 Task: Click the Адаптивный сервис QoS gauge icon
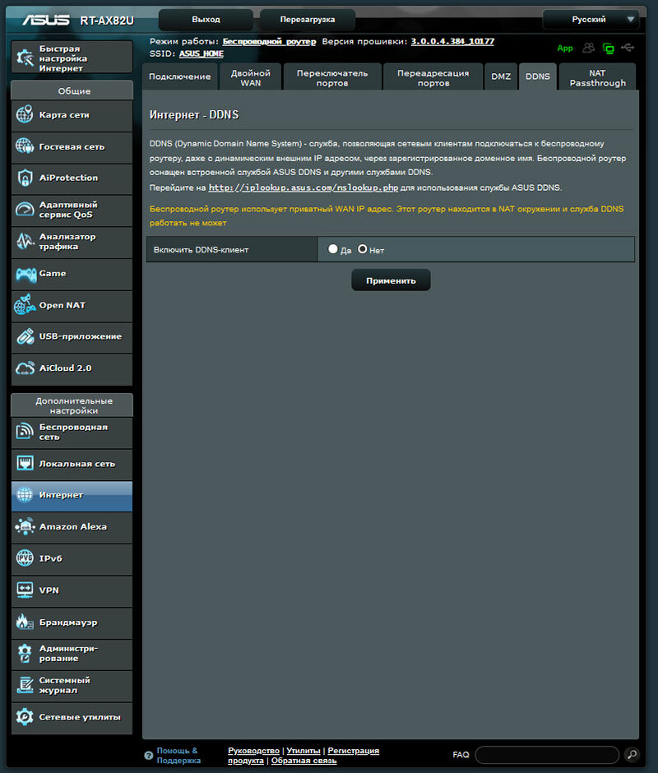pyautogui.click(x=25, y=210)
